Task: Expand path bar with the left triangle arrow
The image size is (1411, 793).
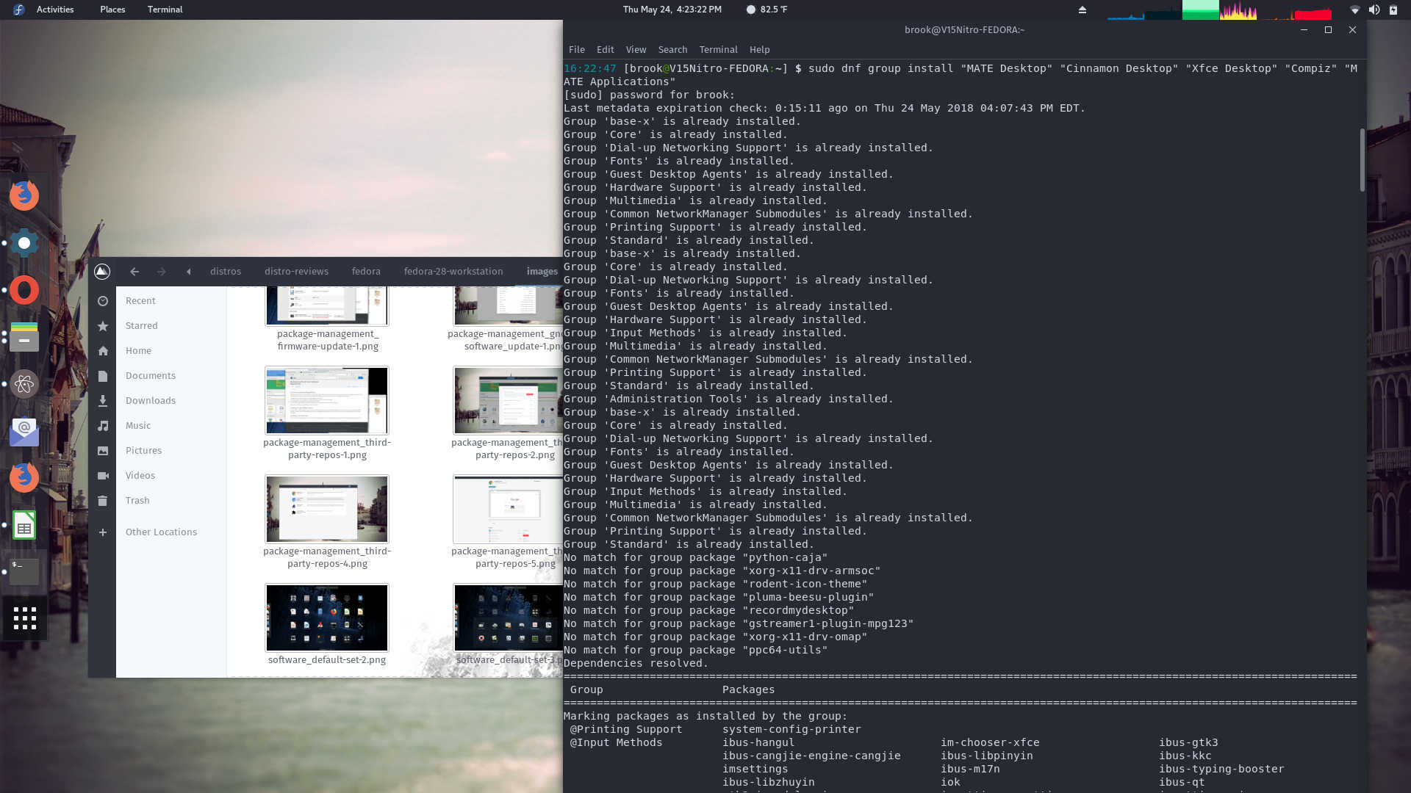Action: [x=189, y=271]
